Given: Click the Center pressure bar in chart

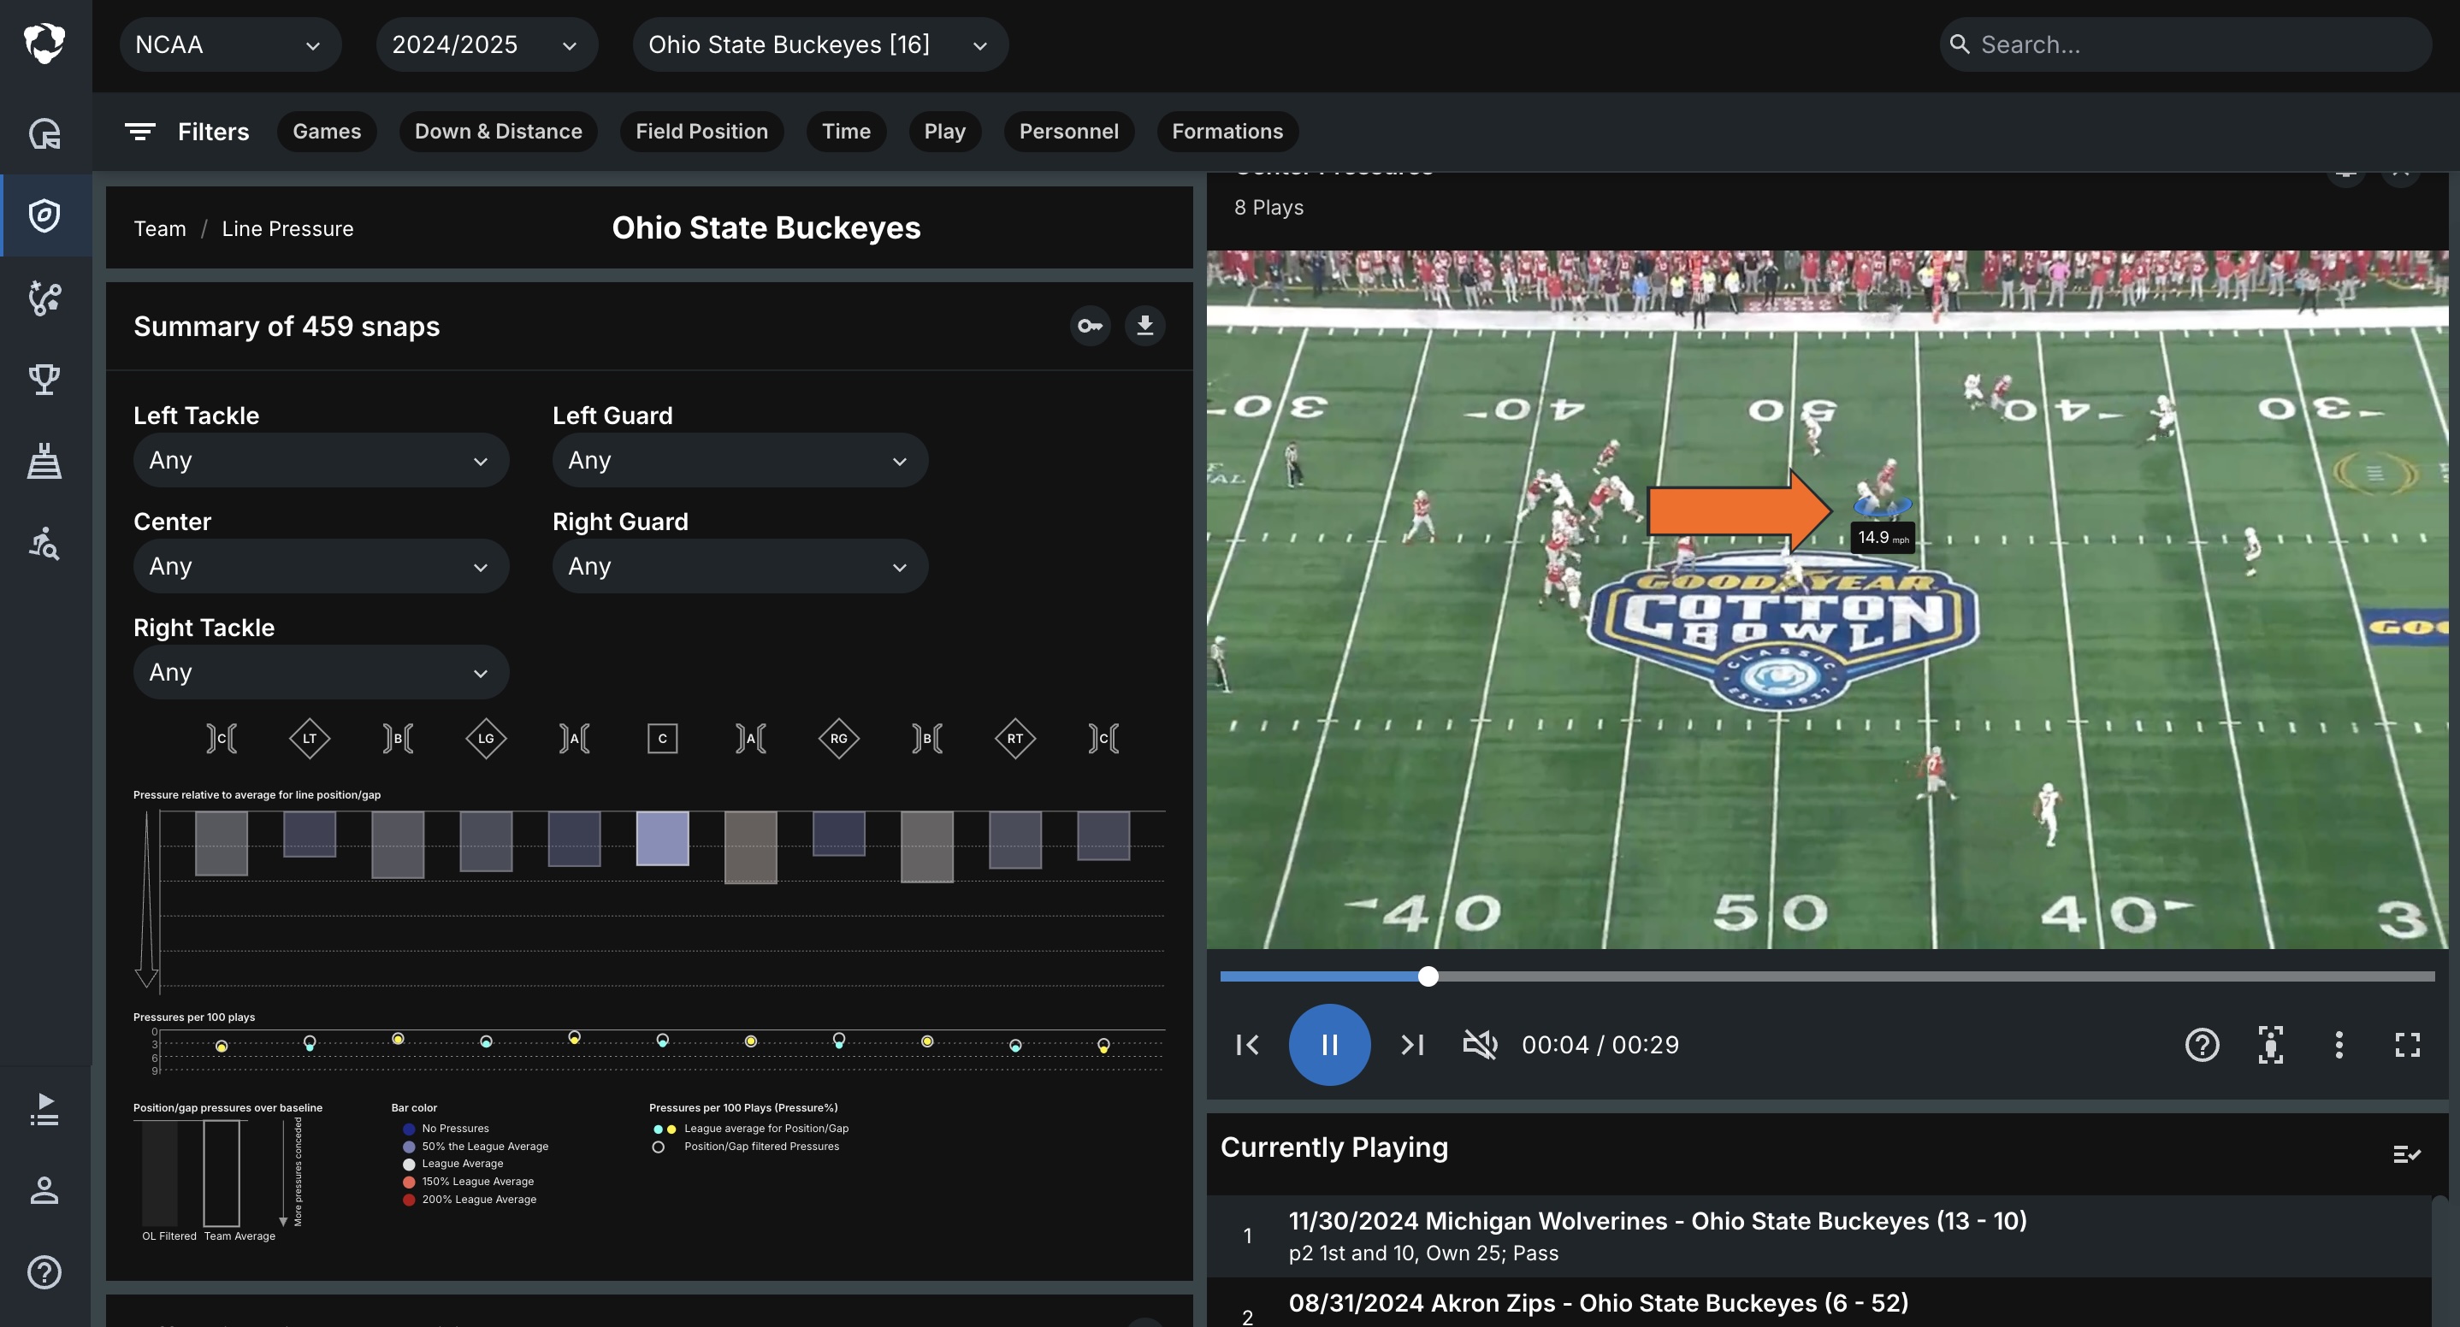Looking at the screenshot, I should pyautogui.click(x=663, y=838).
